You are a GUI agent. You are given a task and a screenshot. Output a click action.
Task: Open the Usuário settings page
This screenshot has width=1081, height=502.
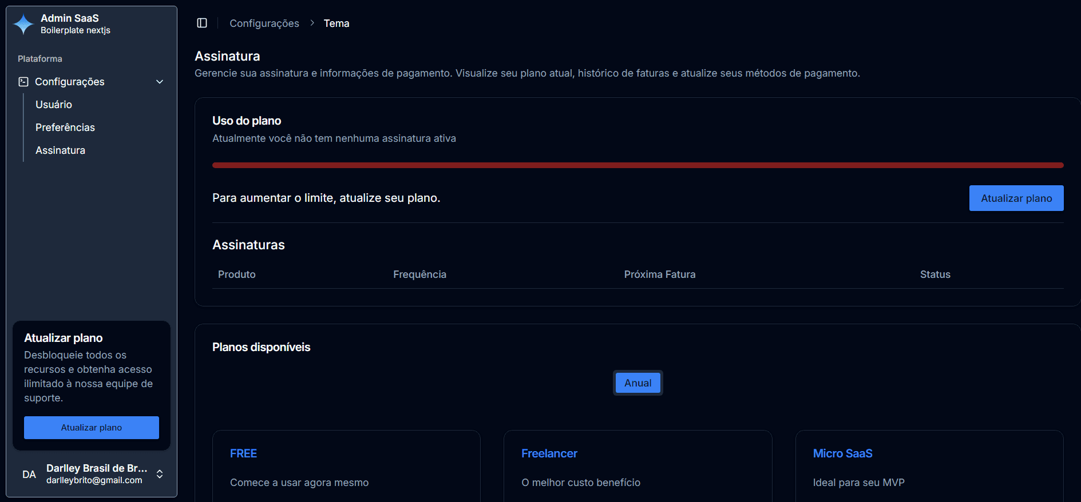tap(54, 105)
